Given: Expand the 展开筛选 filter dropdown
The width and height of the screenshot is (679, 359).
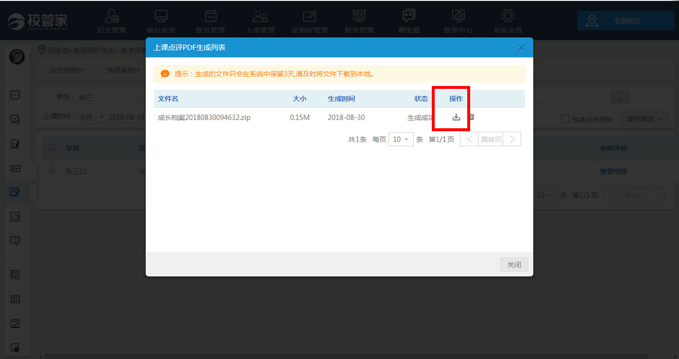Looking at the screenshot, I should point(645,119).
